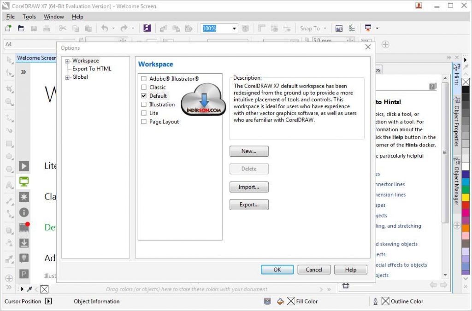
Task: Click the Publish to PDF icon
Action: (x=189, y=28)
